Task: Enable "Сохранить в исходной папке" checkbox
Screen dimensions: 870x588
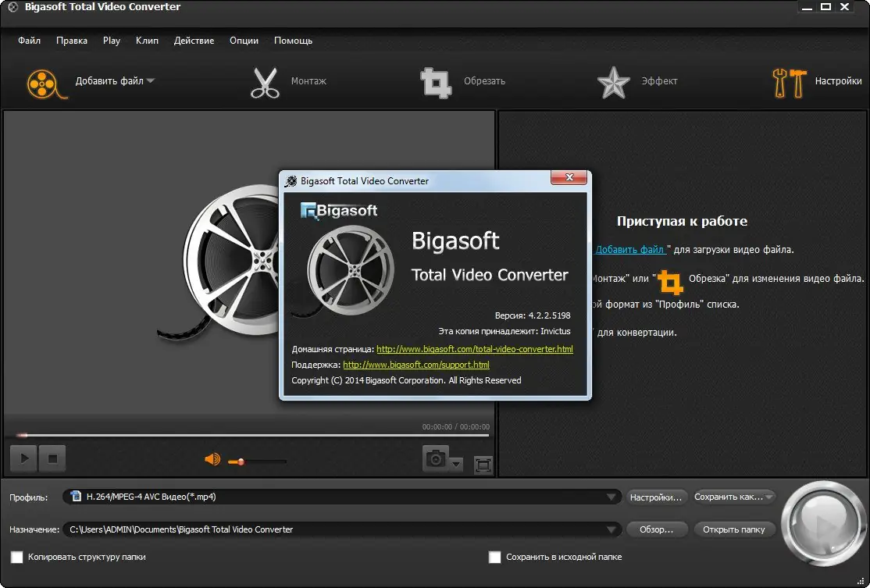Action: pyautogui.click(x=494, y=557)
